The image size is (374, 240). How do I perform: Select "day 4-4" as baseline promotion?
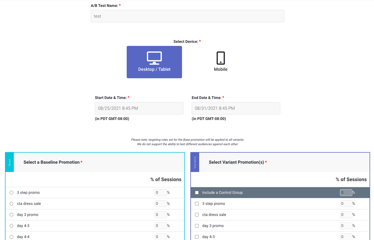pos(11,237)
